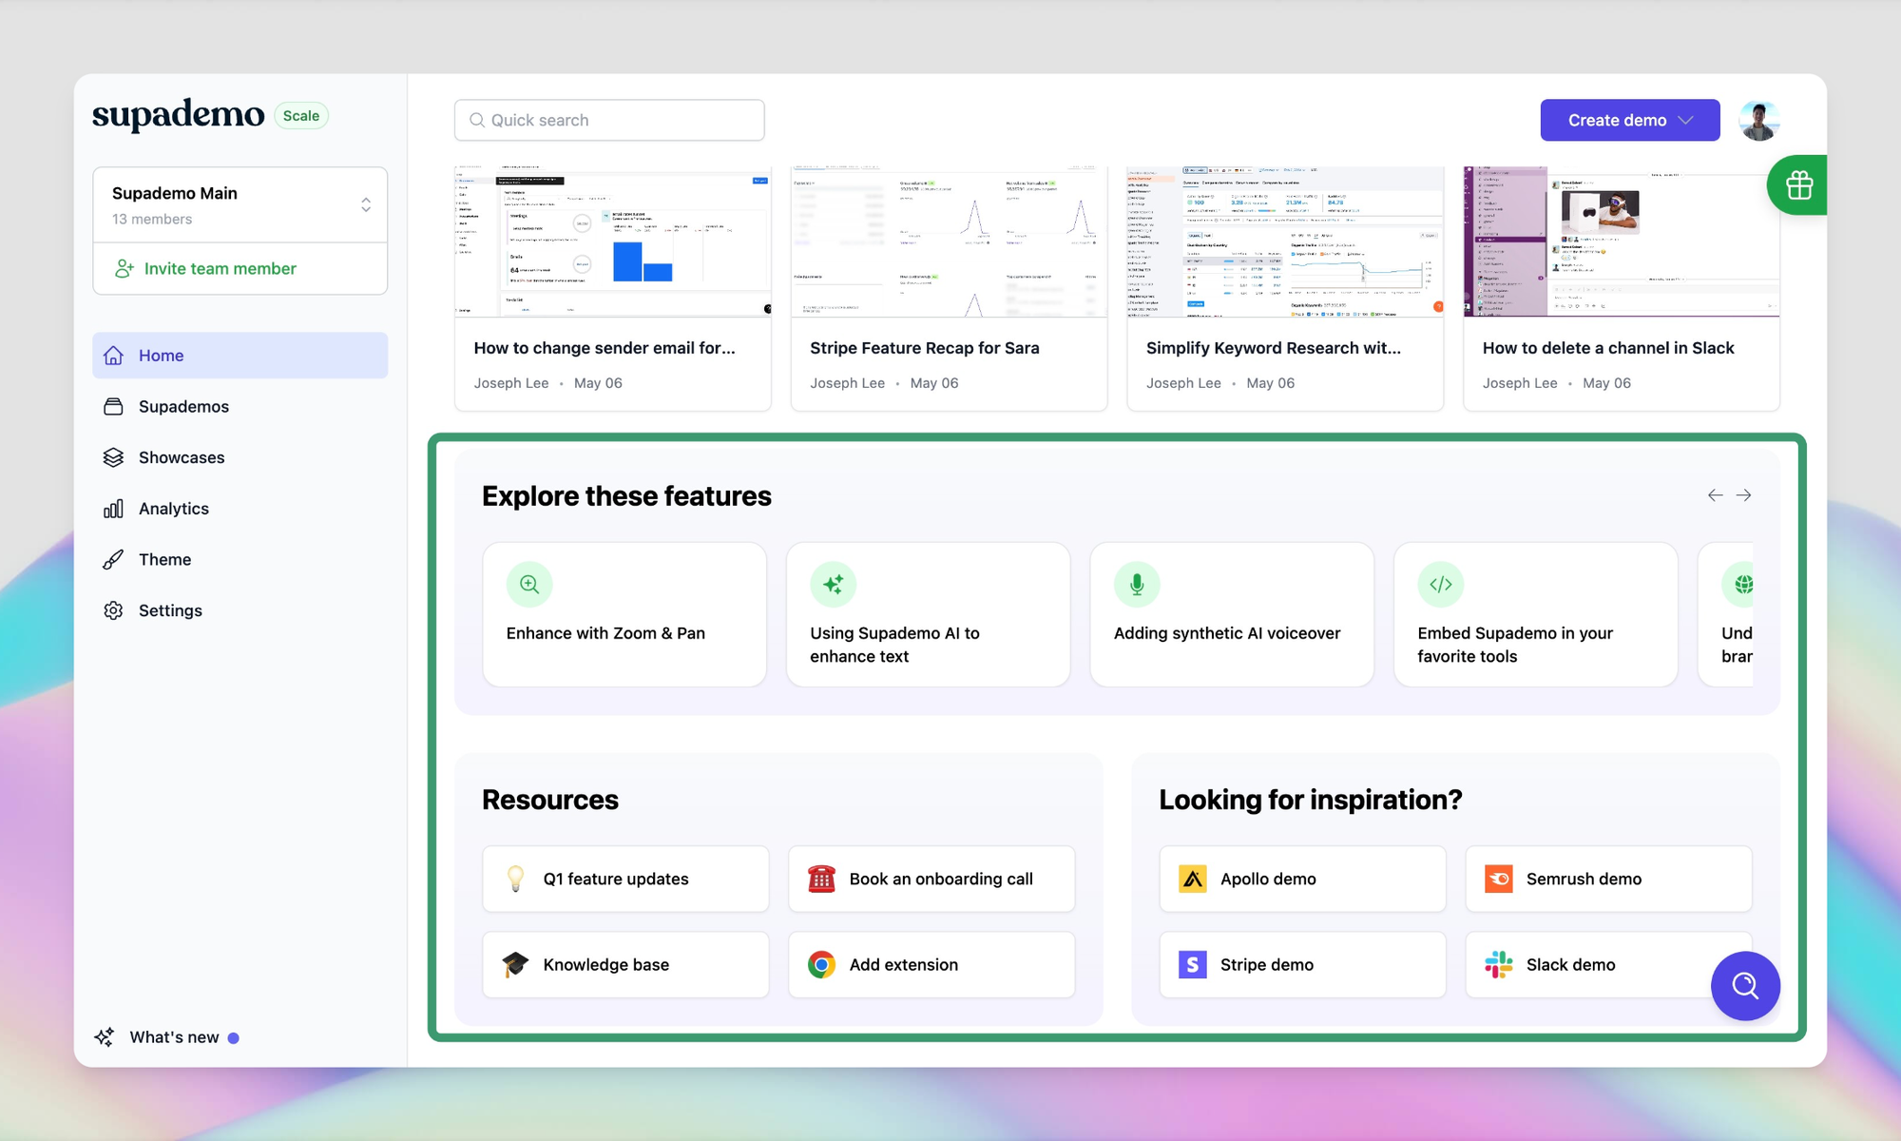Open Adding synthetic AI voiceover card
The height and width of the screenshot is (1141, 1901).
[1232, 614]
